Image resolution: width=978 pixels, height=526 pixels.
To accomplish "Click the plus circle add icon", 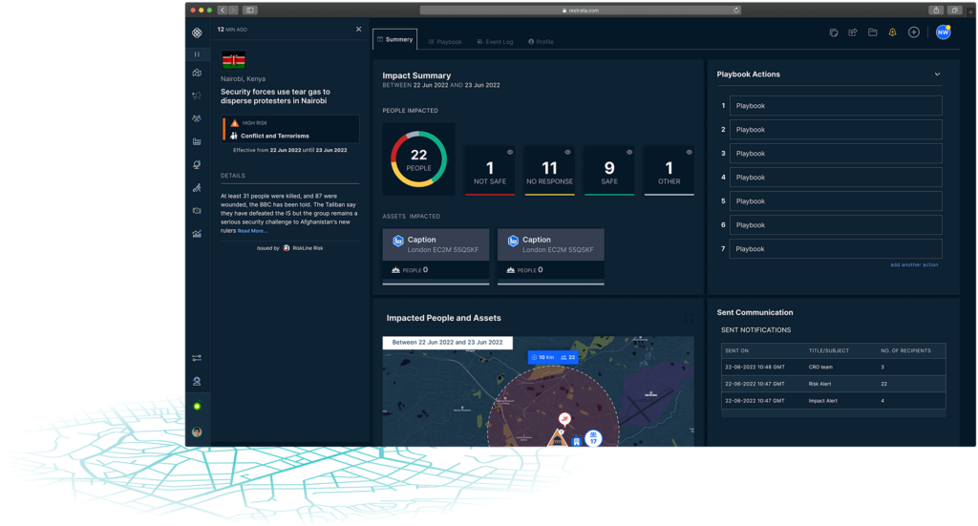I will [x=914, y=32].
